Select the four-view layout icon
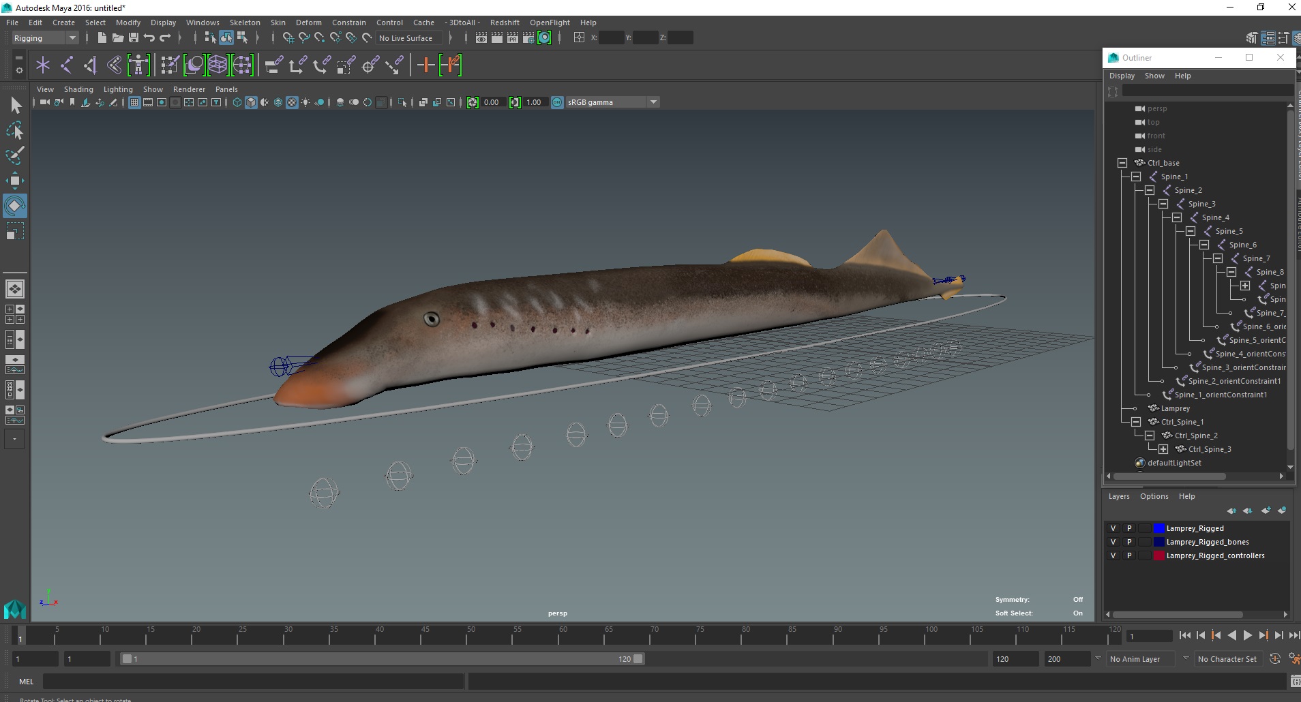Screen dimensions: 1301x702 15,314
